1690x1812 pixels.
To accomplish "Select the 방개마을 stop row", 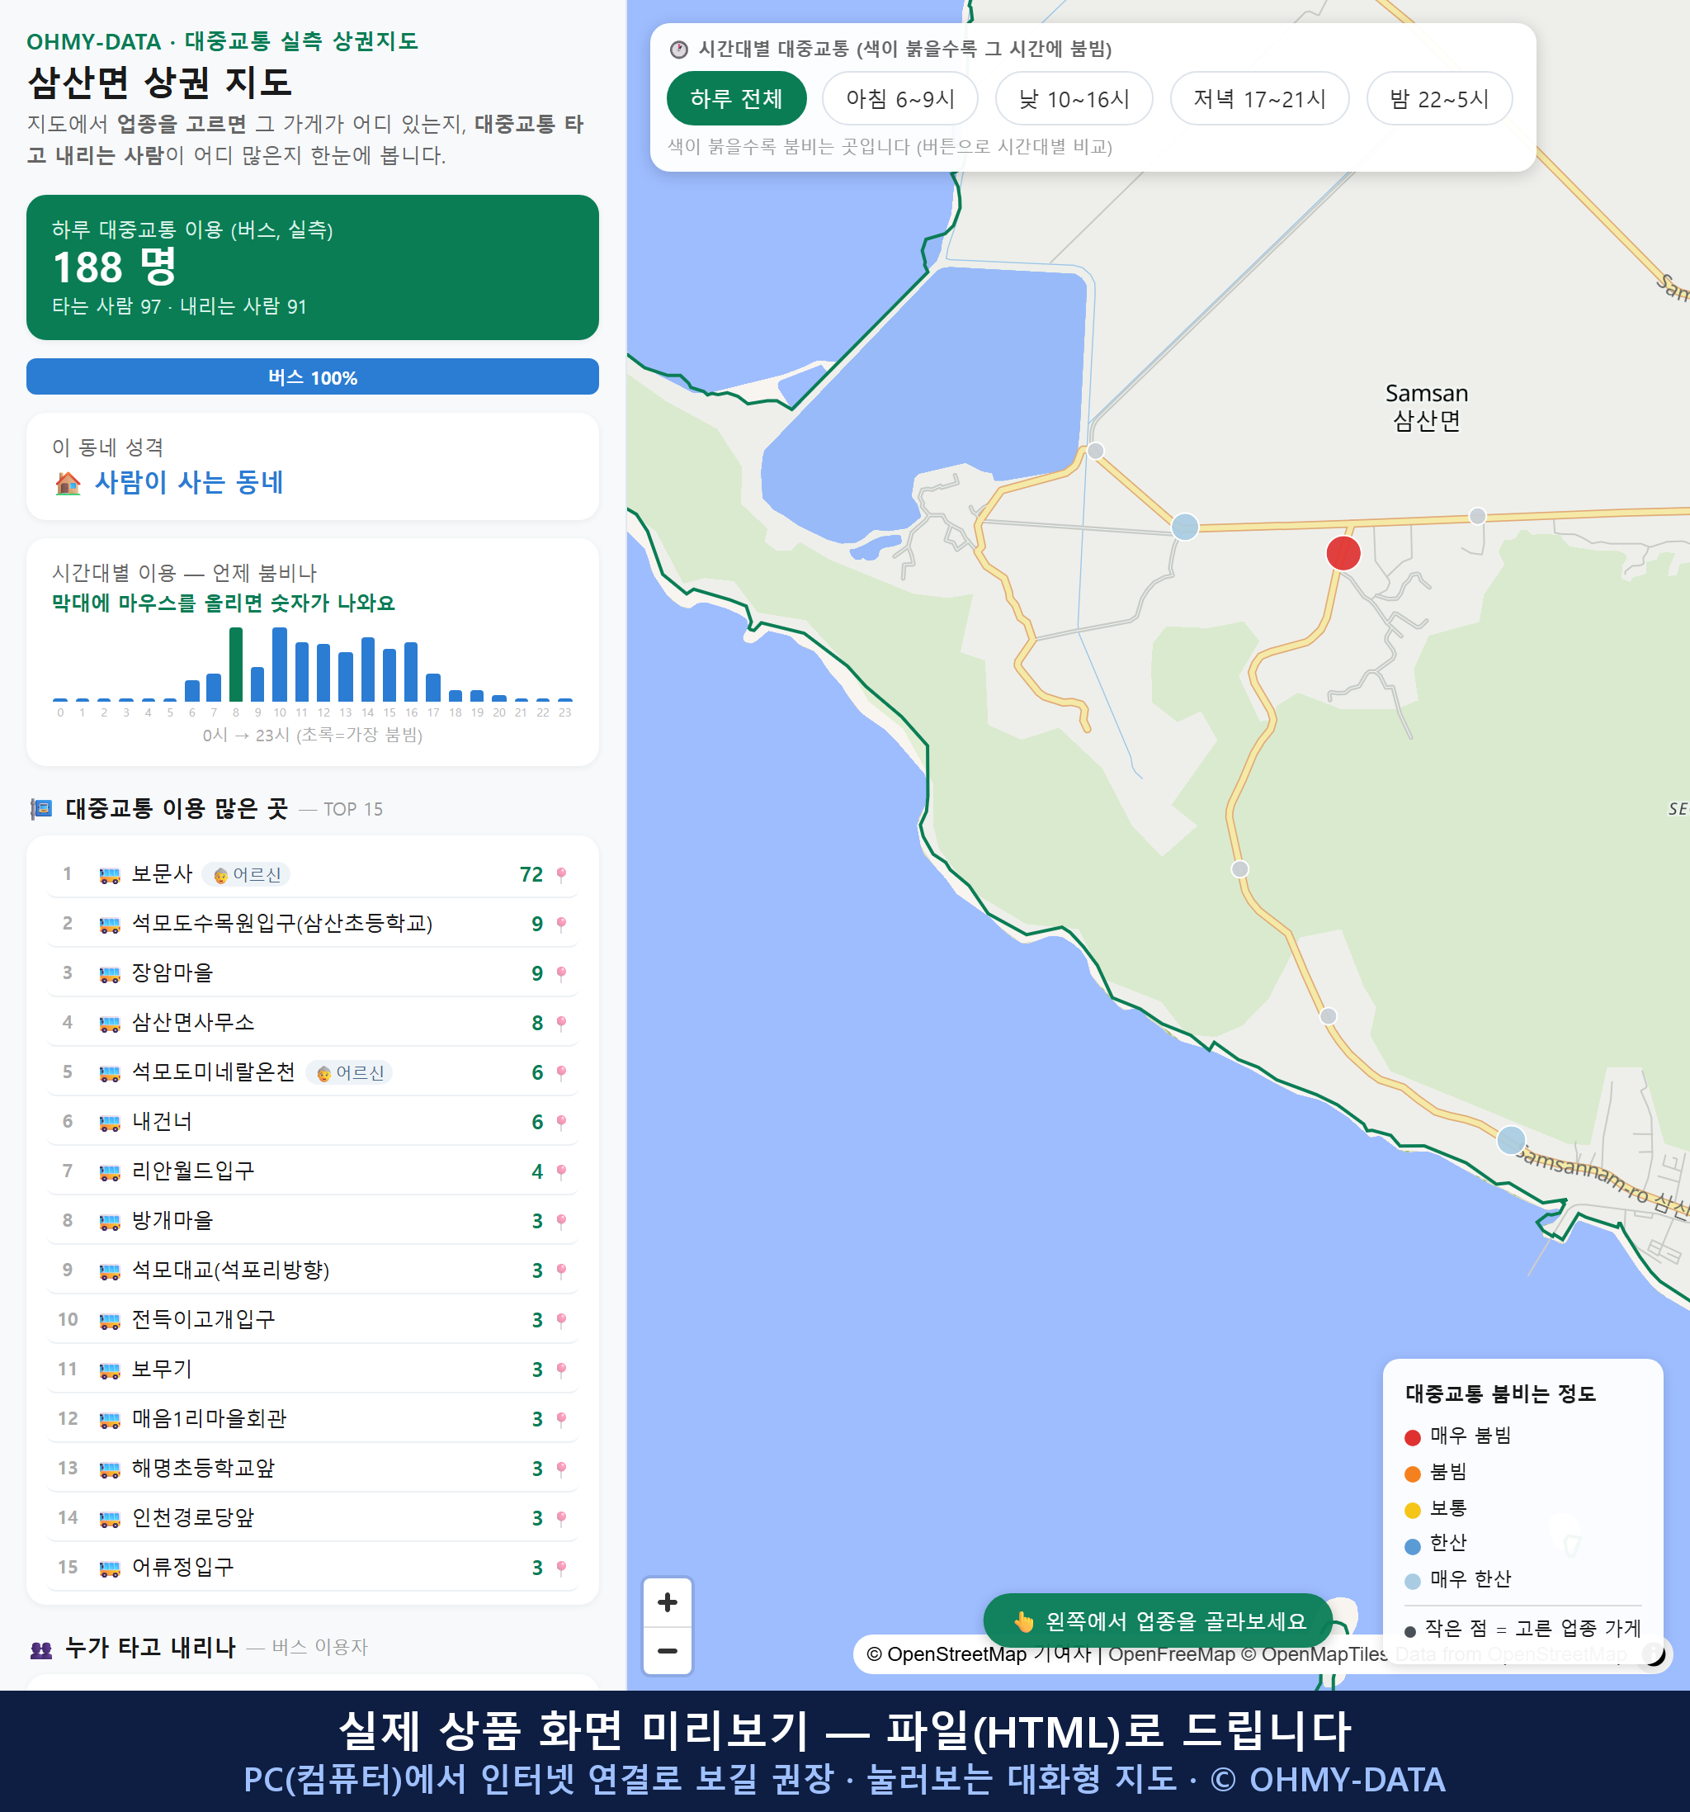I will 313,1220.
